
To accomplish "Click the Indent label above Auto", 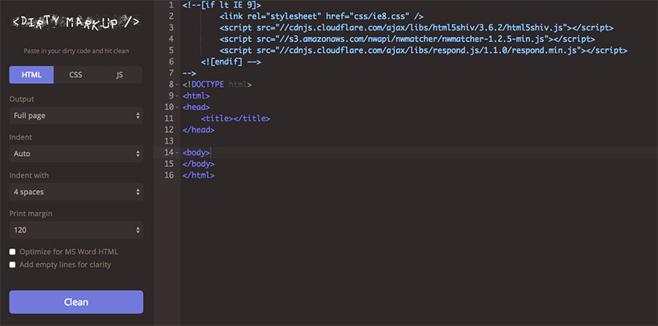I will point(20,137).
